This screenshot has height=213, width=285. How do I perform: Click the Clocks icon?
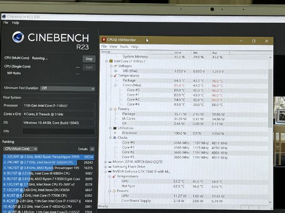coord(114,138)
